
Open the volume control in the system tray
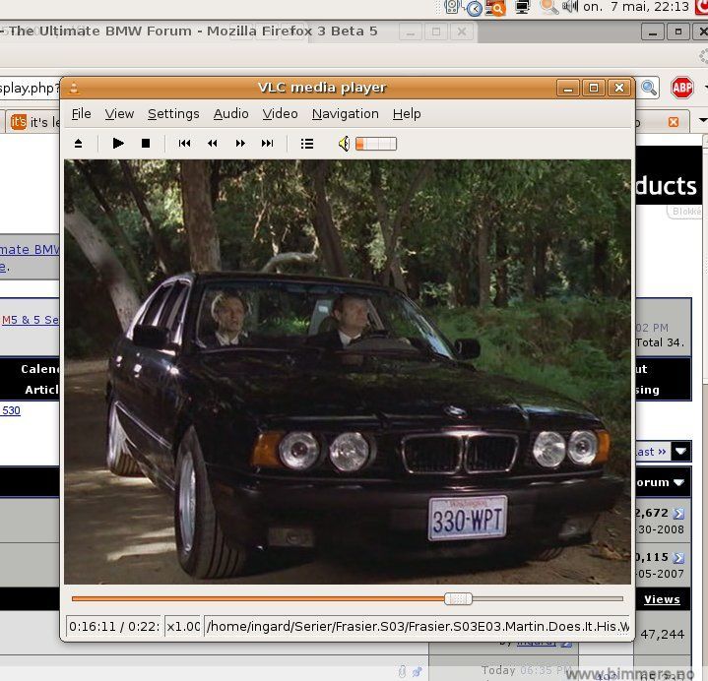(x=571, y=7)
